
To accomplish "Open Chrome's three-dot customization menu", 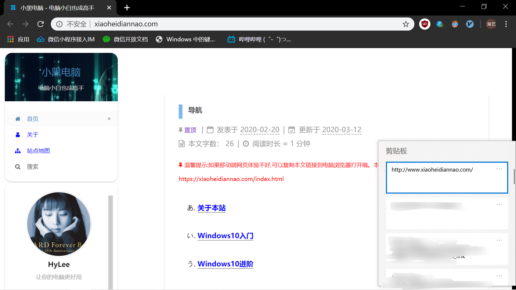I will (506, 24).
